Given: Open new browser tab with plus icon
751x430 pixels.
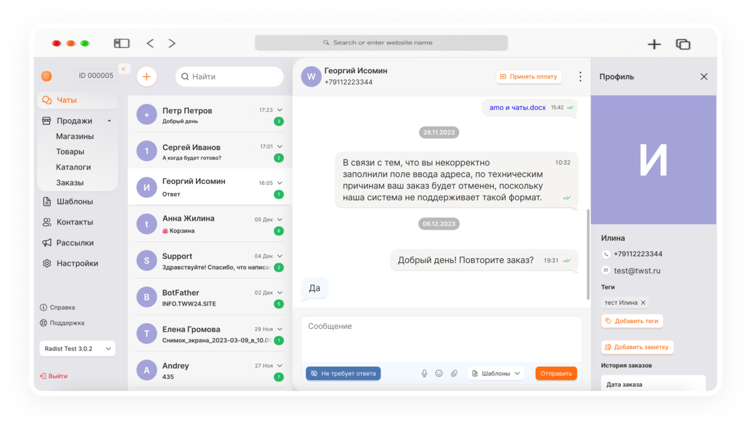Looking at the screenshot, I should 654,44.
